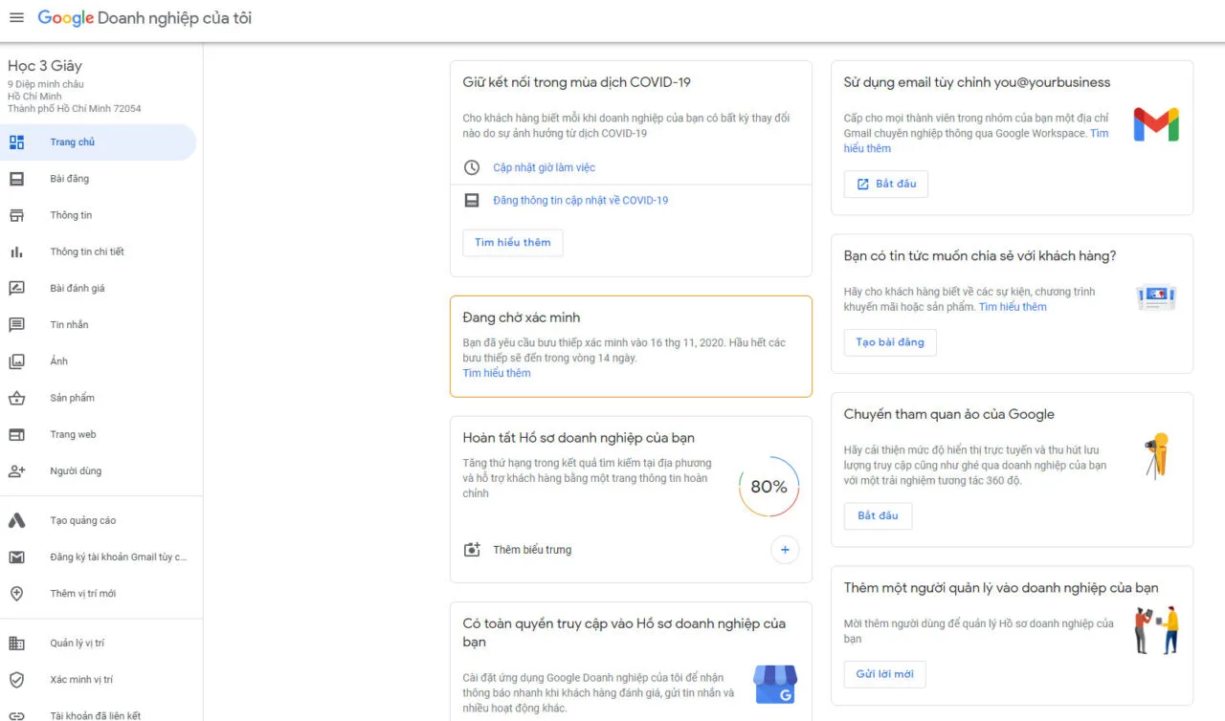
Task: Click the Bài đăng sidebar icon
Action: tap(16, 179)
